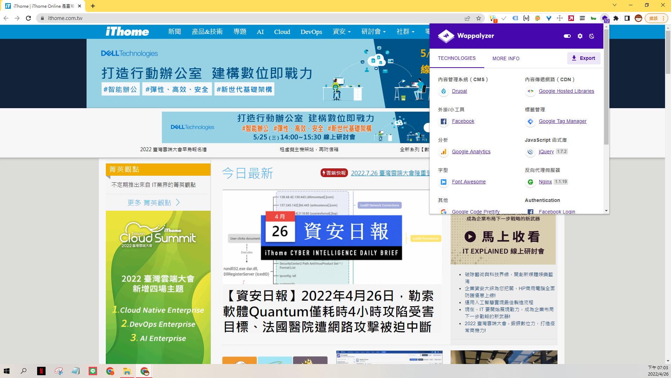
Task: Open Google Tag Manager link
Action: 562,121
